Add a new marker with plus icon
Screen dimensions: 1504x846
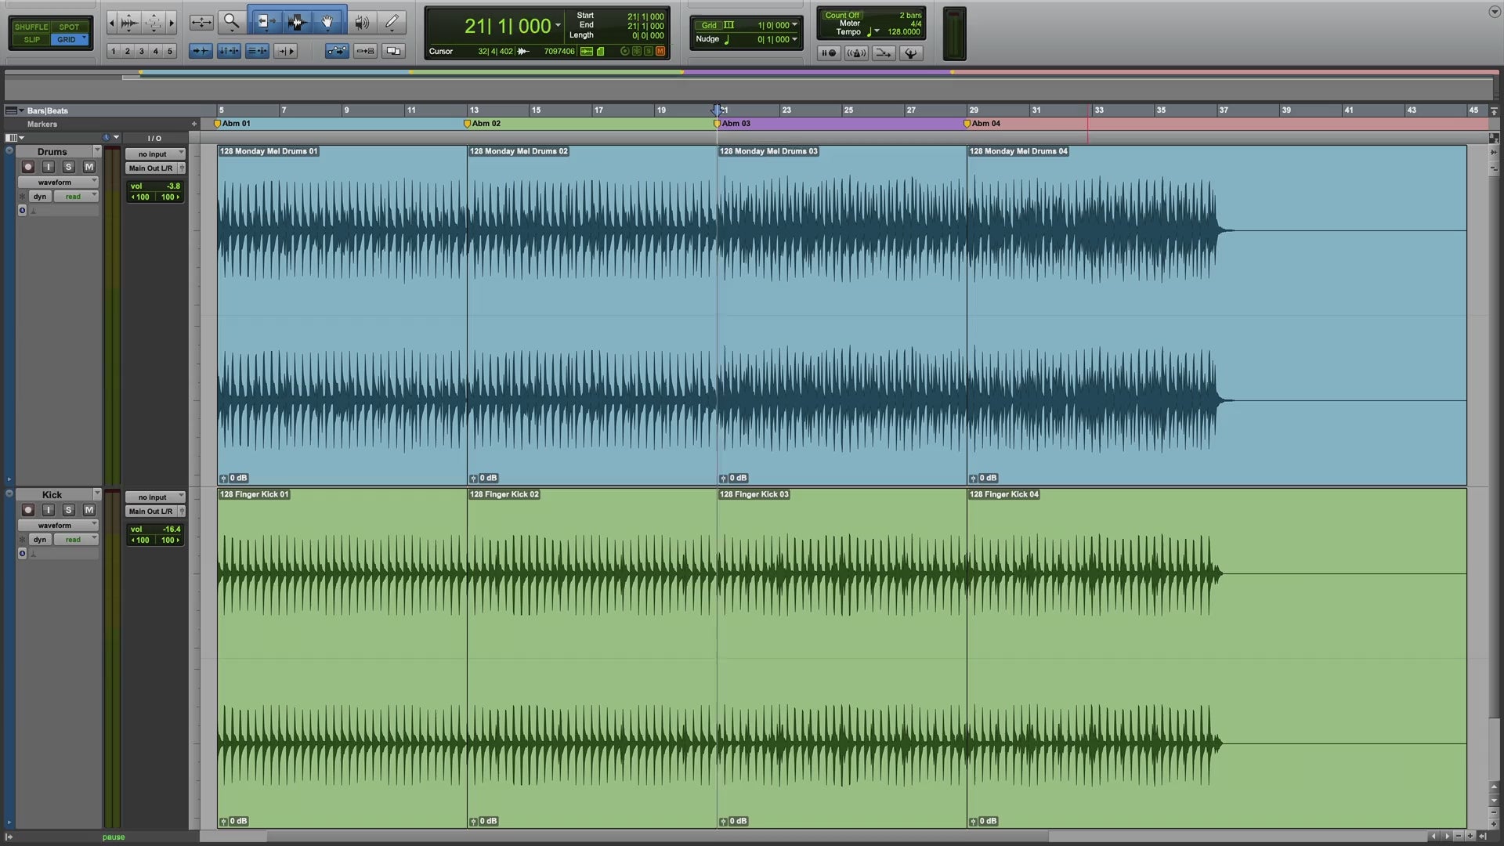coord(194,124)
